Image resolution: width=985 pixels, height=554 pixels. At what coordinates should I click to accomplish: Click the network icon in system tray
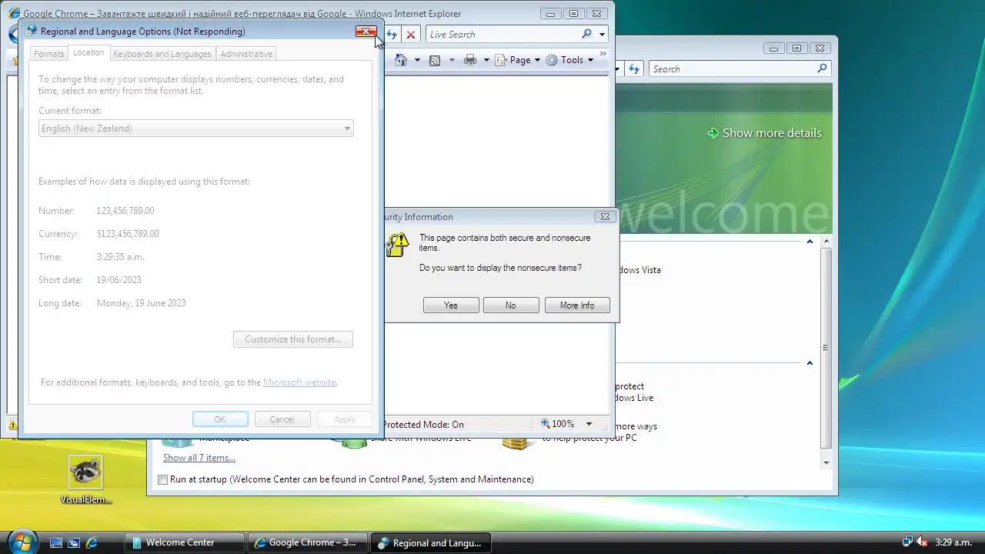coord(907,542)
